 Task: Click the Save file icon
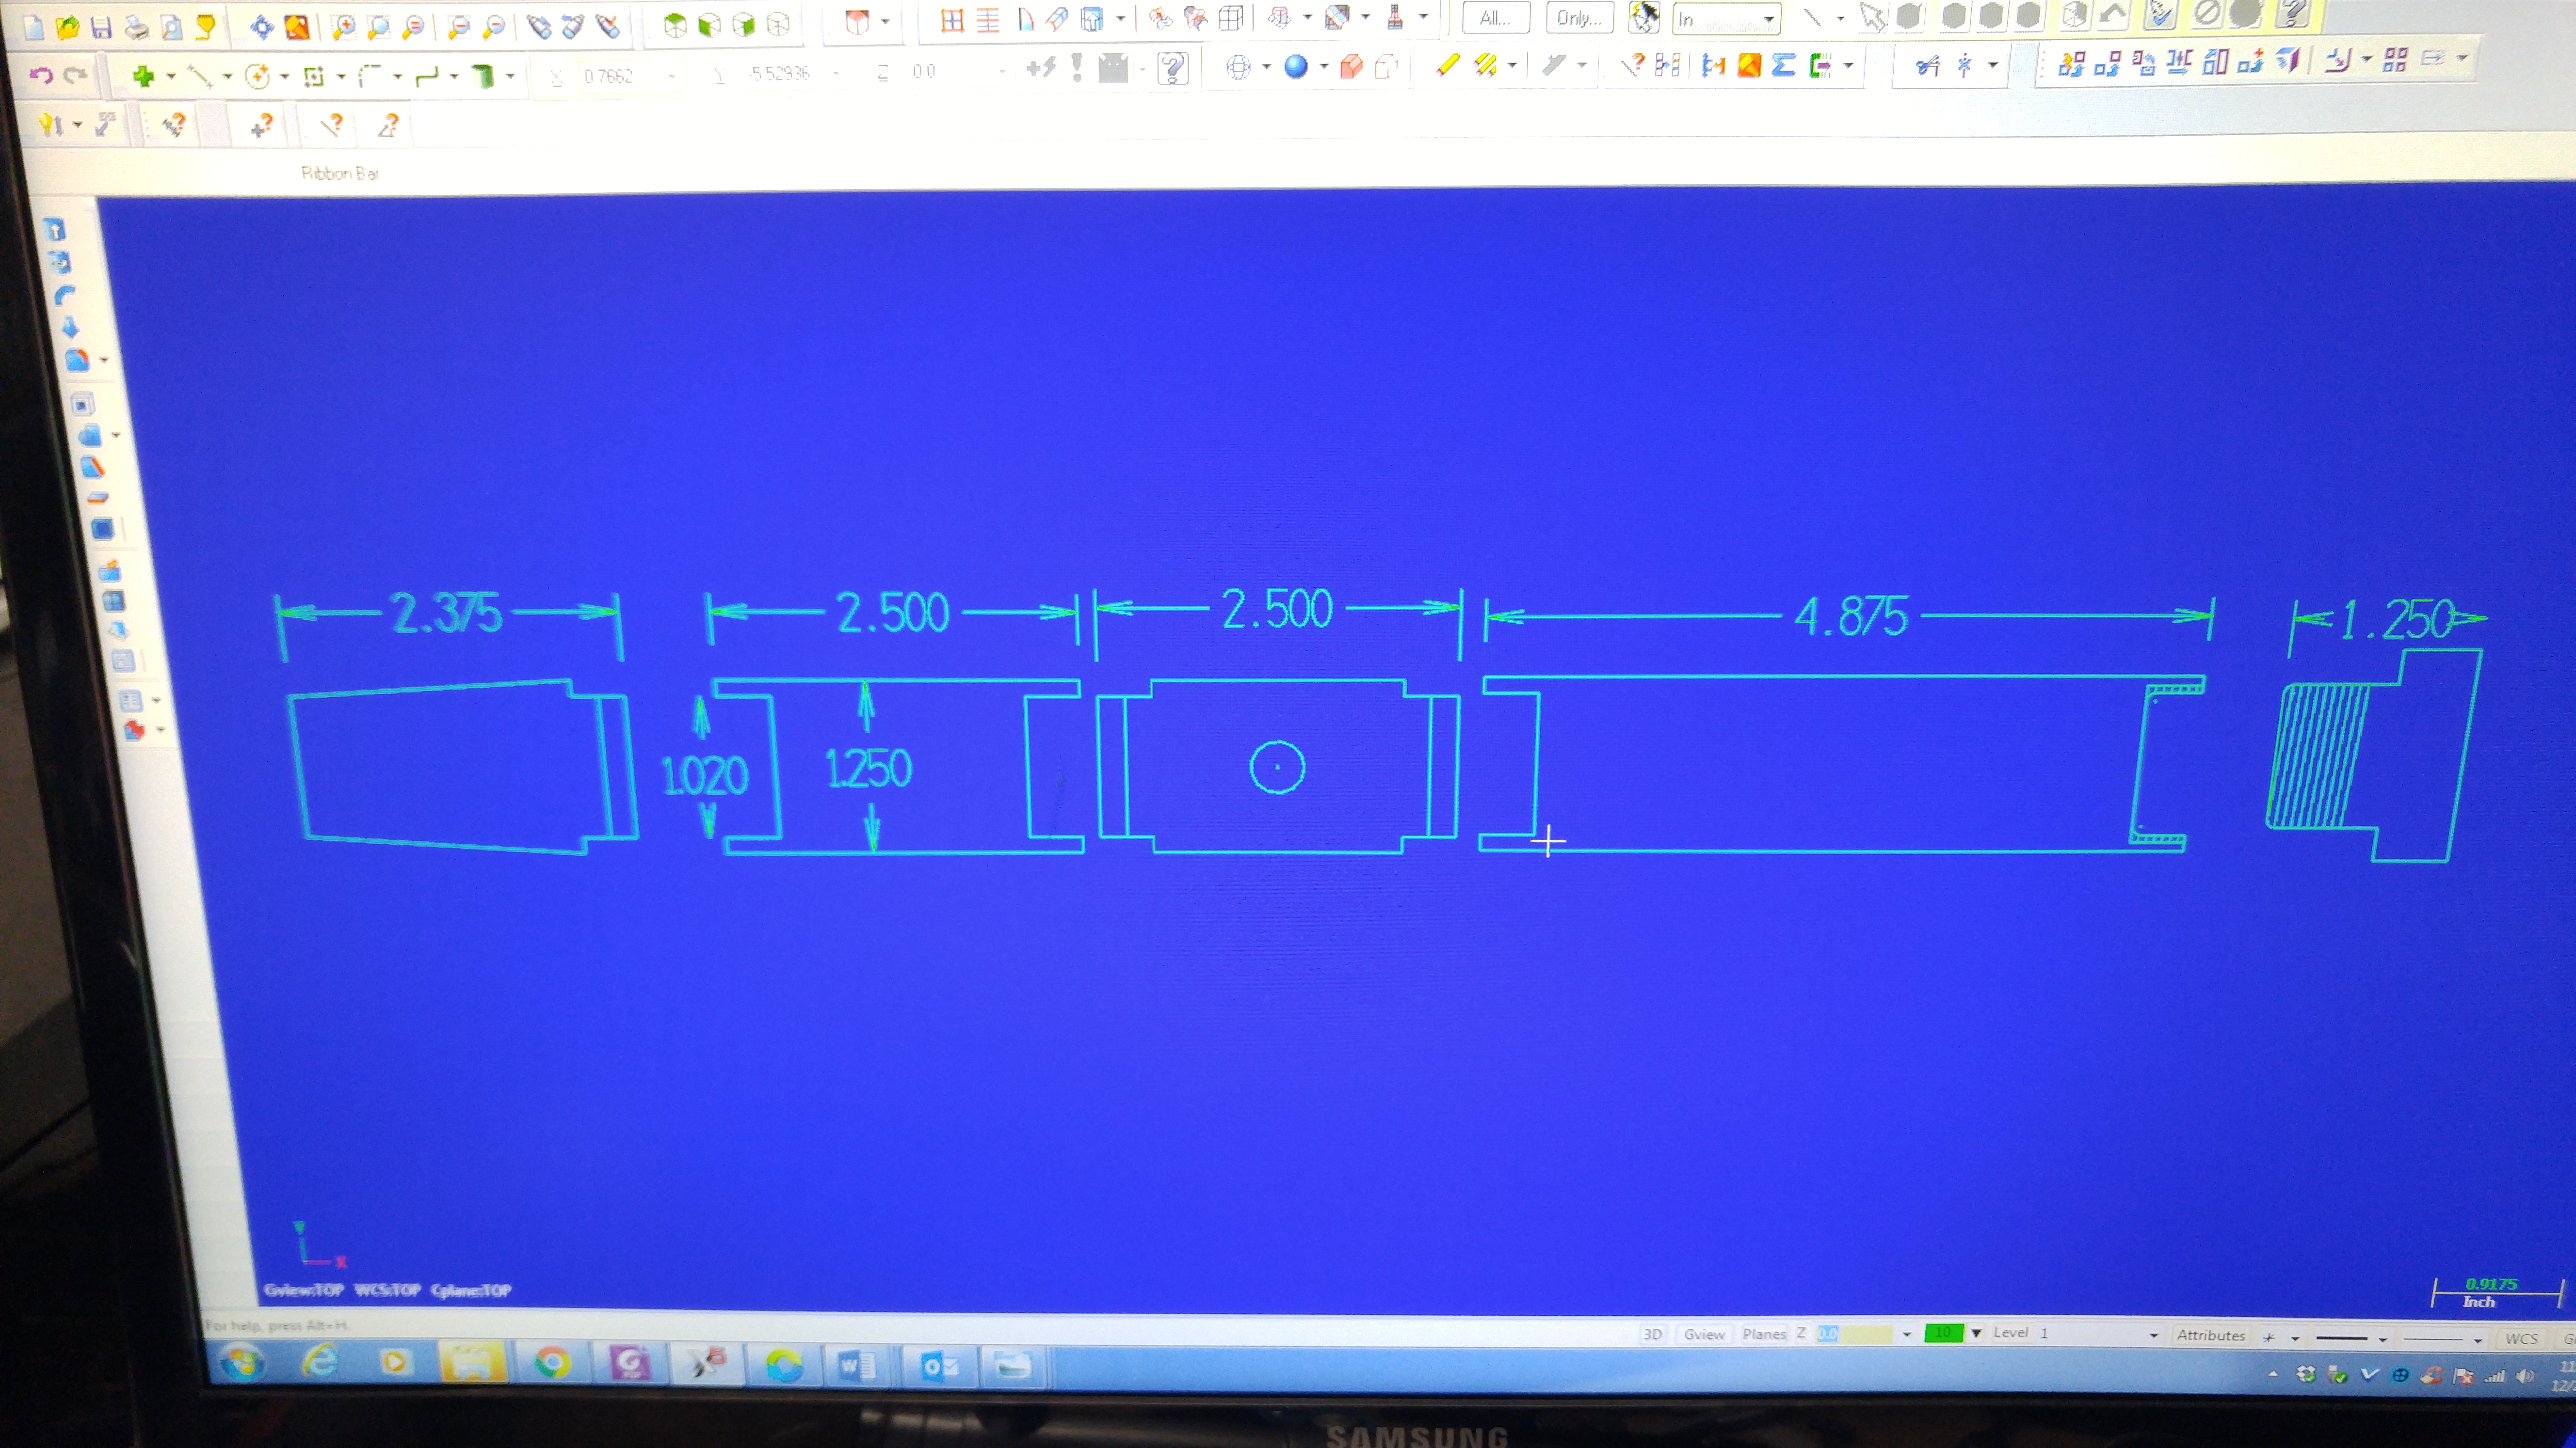coord(101,27)
